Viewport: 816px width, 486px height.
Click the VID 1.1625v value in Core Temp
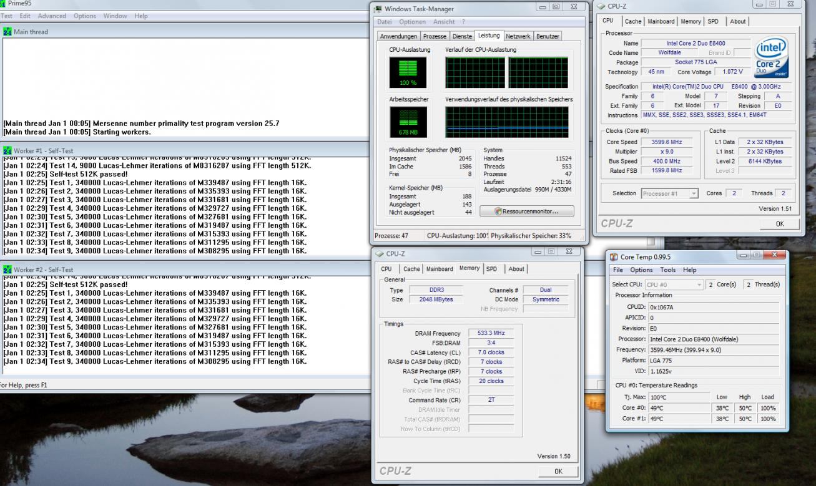714,371
